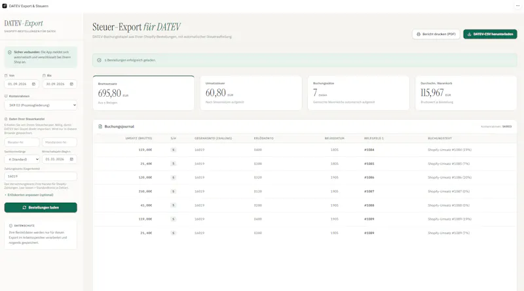Click the icon beside the Kontenrahmen label
The width and height of the screenshot is (524, 291).
click(6, 96)
